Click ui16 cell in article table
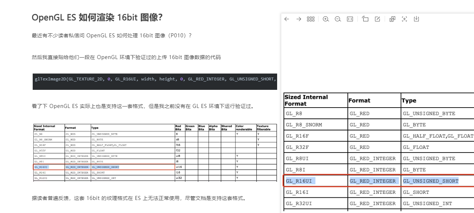The width and height of the screenshot is (474, 213). pos(180,167)
